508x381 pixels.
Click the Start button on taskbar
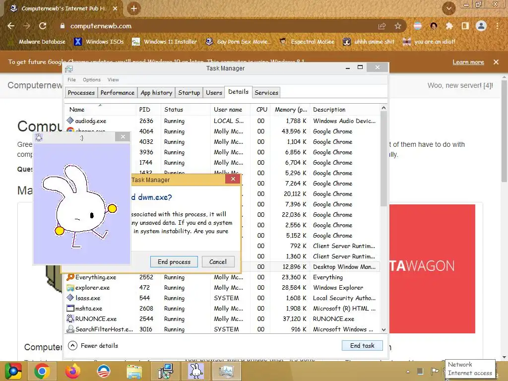13,371
